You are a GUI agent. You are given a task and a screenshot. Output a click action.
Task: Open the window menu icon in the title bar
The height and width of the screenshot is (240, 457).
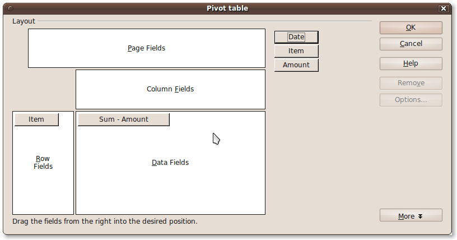(12, 8)
